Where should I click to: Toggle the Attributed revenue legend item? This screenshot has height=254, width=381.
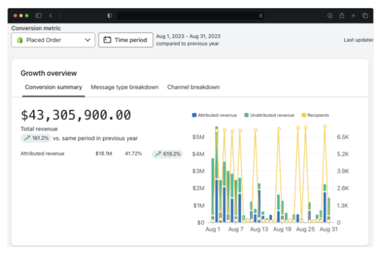[x=214, y=115]
